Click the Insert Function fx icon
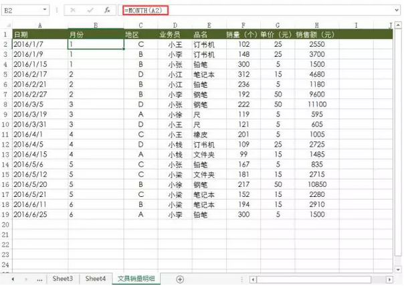Screen dimensions: 404x286 [106, 11]
